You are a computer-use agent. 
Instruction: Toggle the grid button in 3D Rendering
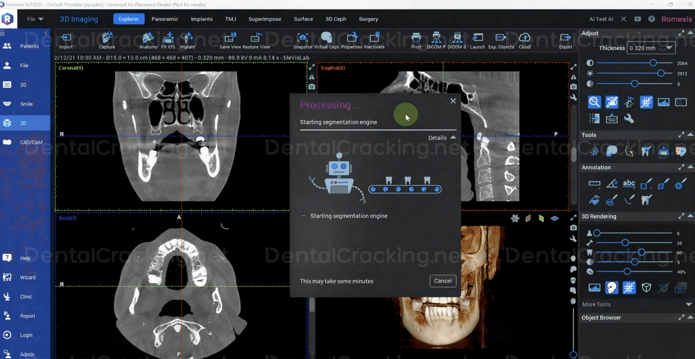pyautogui.click(x=629, y=287)
